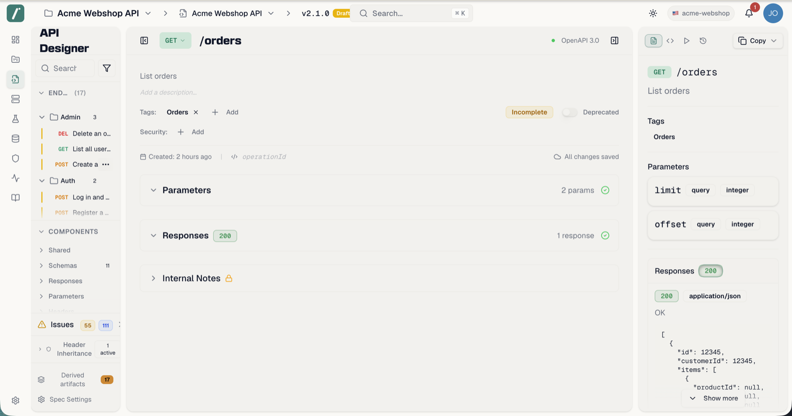Image resolution: width=792 pixels, height=416 pixels.
Task: Toggle the right preview panel icon
Action: tap(614, 41)
